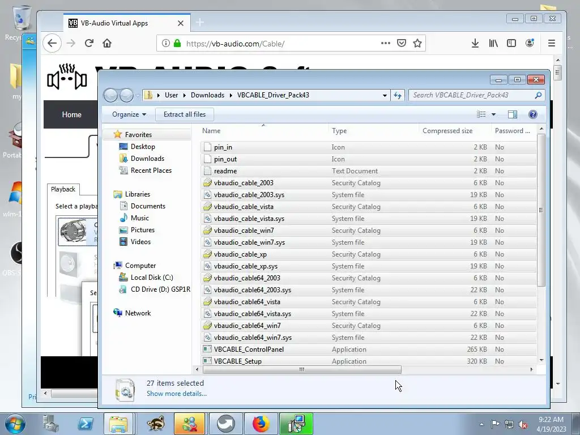
Task: Open Local Disk (C:)
Action: click(x=152, y=278)
